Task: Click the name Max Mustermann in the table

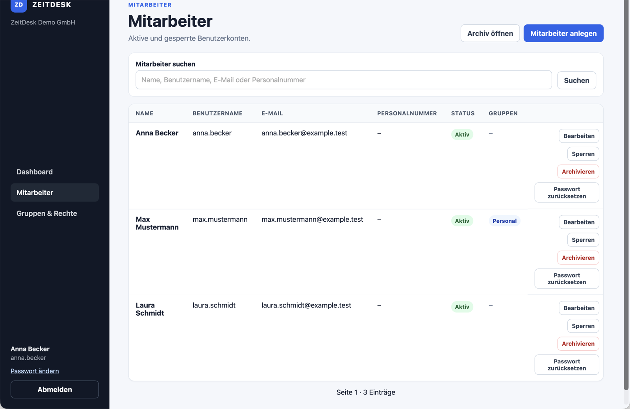Action: pyautogui.click(x=157, y=223)
